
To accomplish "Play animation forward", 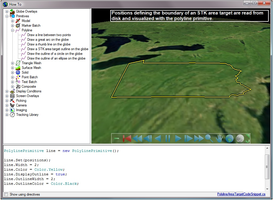I will (178, 139).
